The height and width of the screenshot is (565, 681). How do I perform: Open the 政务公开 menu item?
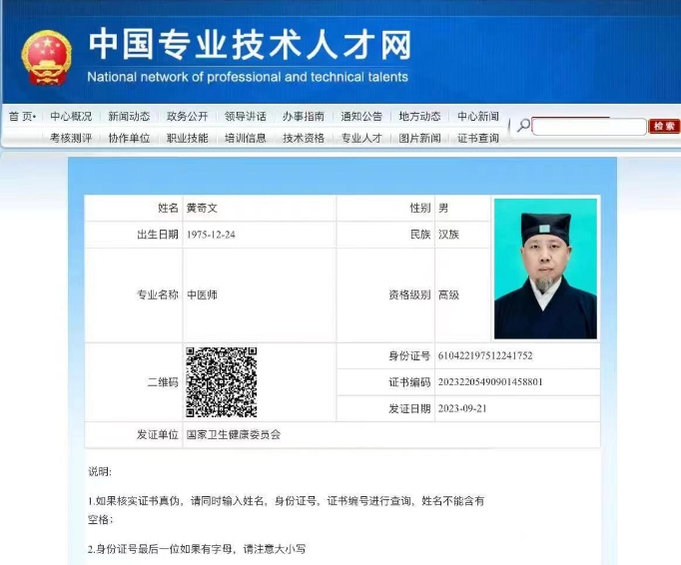(187, 116)
